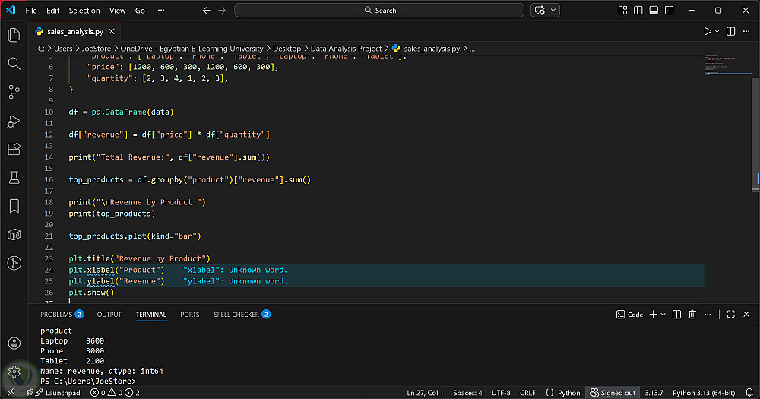Screen dimensions: 760x399
Task: Open the Explorer view in activity bar
Action: (x=14, y=35)
